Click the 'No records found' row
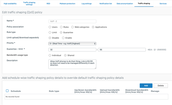 [x=86, y=97]
